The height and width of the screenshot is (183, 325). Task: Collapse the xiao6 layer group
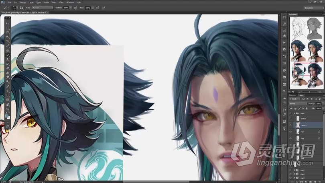[x=294, y=113]
